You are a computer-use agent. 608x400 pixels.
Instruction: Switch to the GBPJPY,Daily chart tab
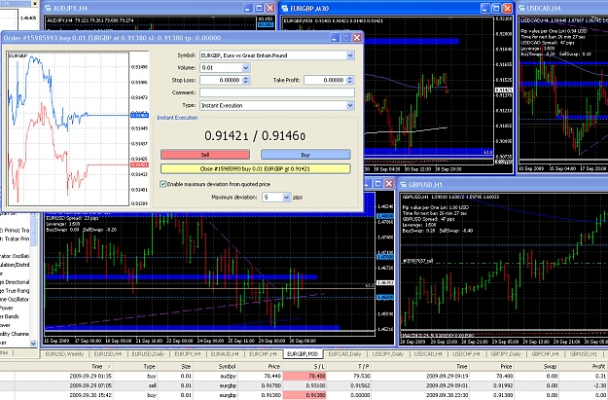point(506,354)
